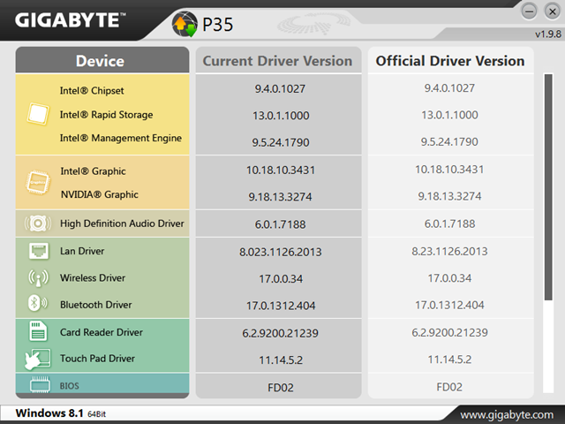Click the SD card reader icon
The width and height of the screenshot is (565, 424).
[x=38, y=331]
